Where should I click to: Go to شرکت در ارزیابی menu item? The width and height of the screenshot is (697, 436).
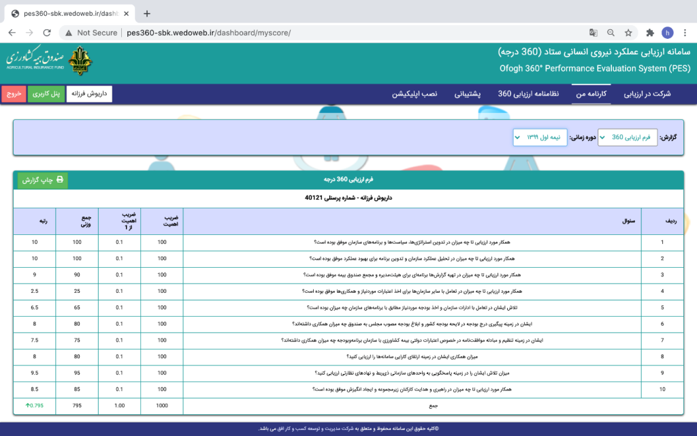click(x=647, y=94)
